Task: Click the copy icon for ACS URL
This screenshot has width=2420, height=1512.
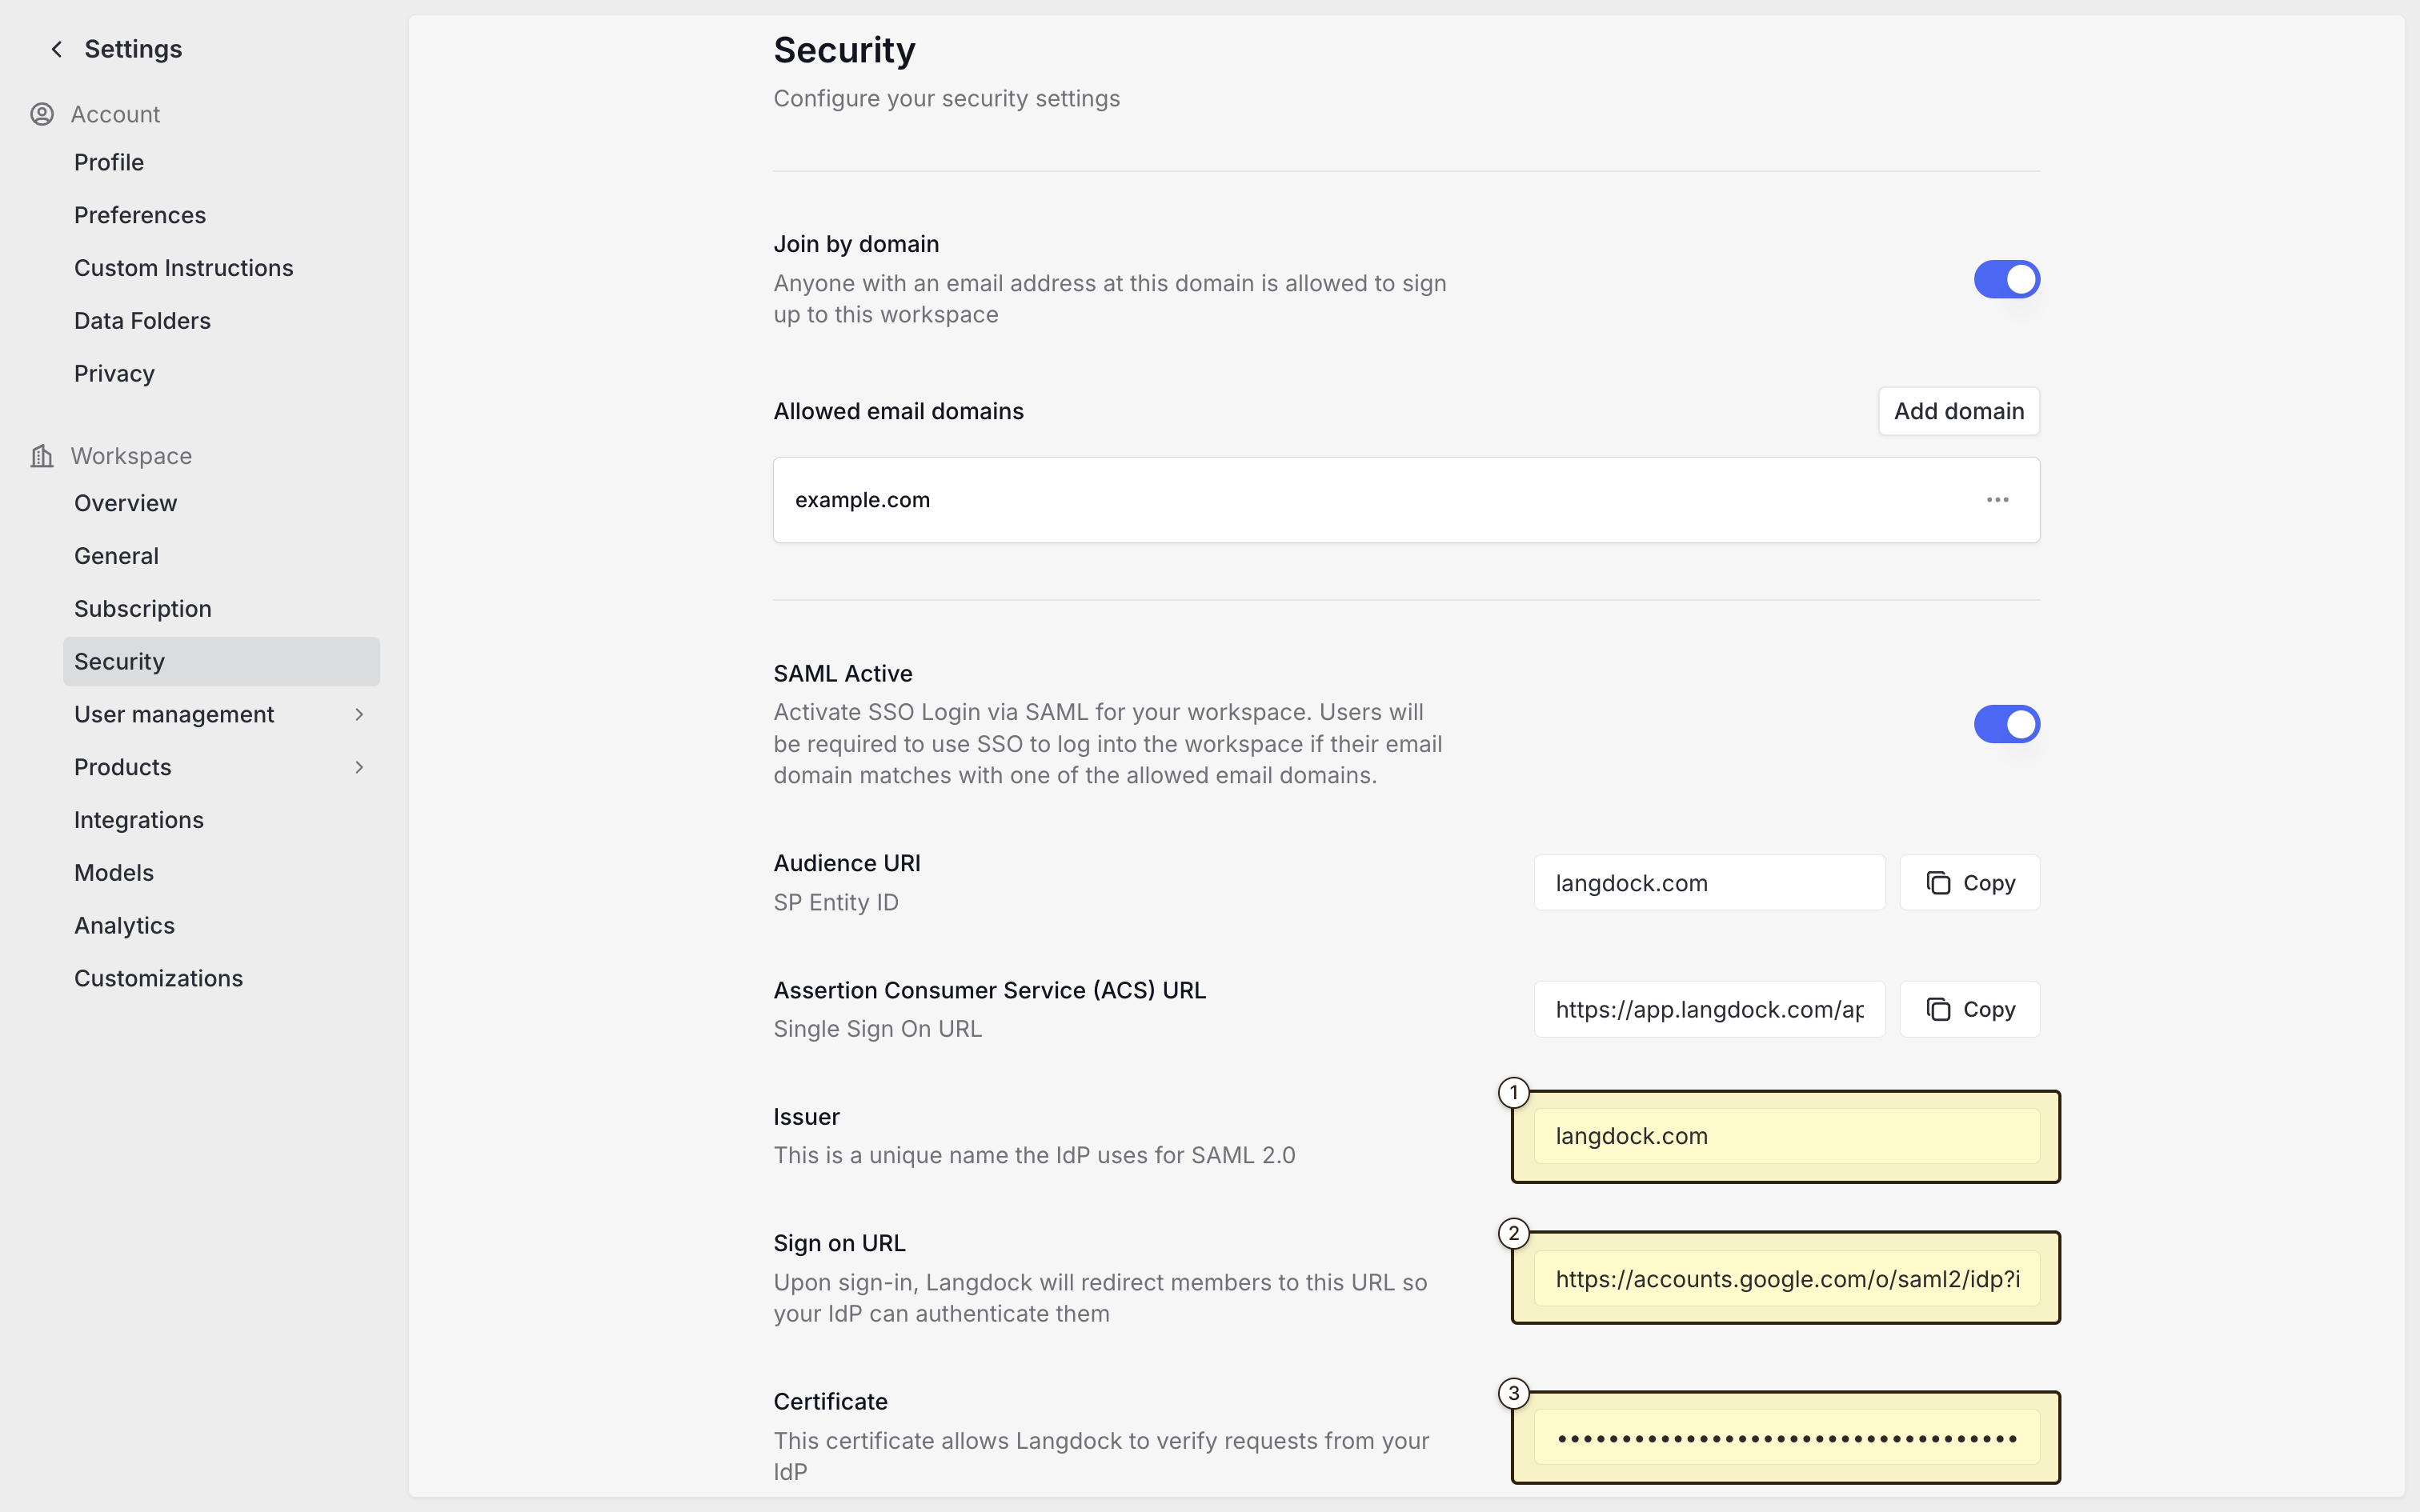Action: tap(1938, 1009)
